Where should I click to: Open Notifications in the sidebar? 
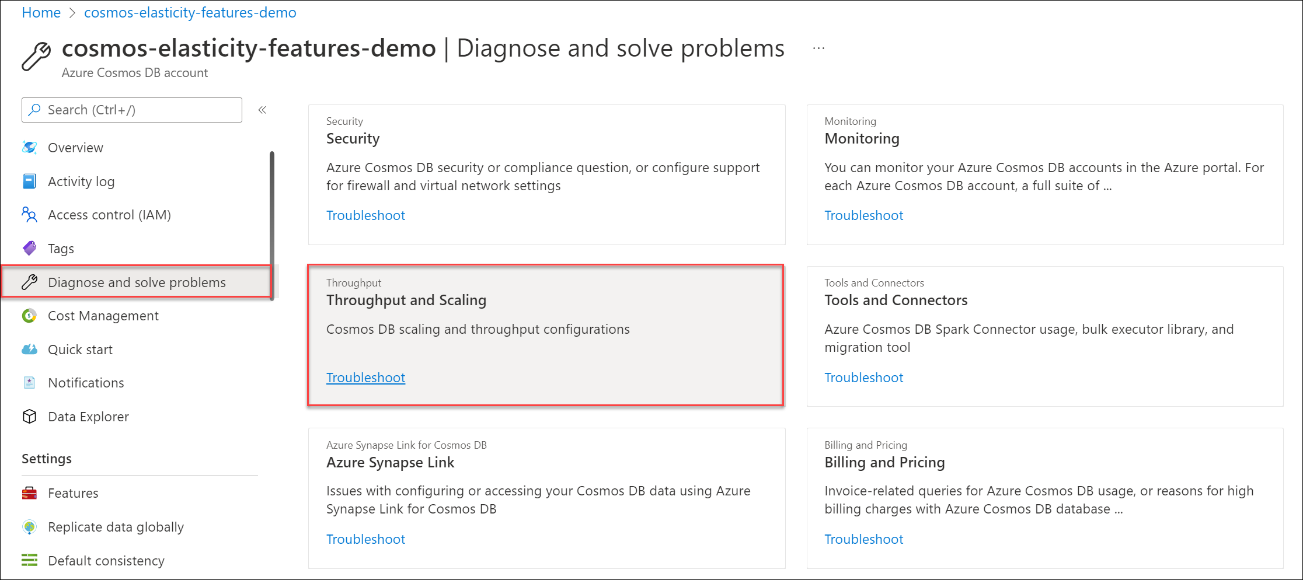click(x=86, y=383)
